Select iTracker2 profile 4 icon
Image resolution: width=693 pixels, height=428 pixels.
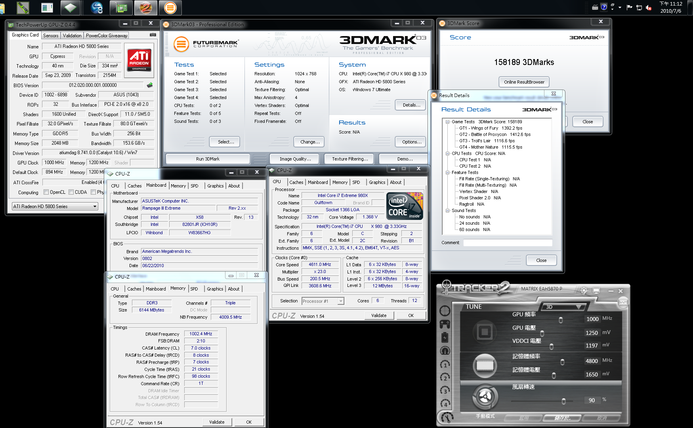(x=445, y=403)
